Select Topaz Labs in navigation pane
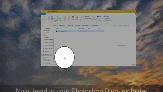Screen dimensions: 163x92 (x=48, y=28)
